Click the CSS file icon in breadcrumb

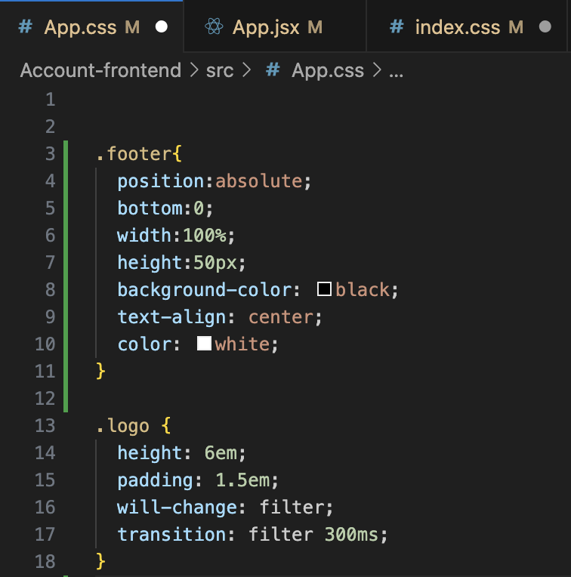pos(274,71)
